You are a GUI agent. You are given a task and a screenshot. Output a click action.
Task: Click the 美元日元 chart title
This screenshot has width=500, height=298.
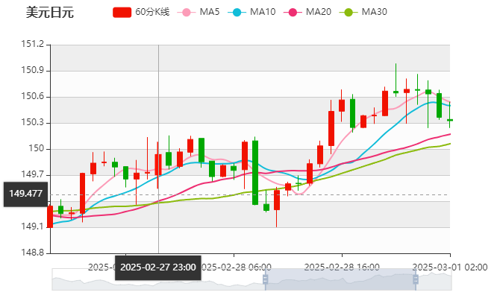coord(50,12)
